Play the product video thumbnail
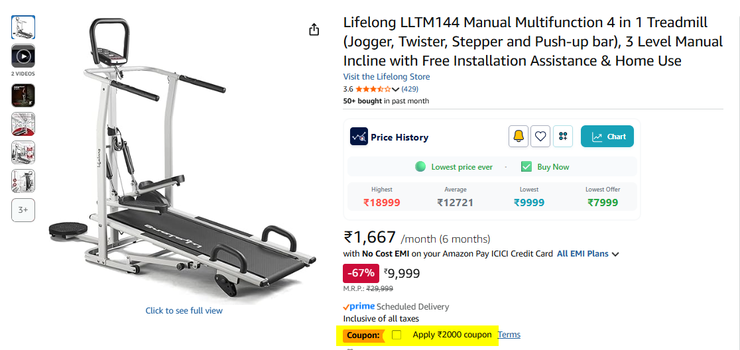Viewport: 740px width, 350px height. coord(23,56)
